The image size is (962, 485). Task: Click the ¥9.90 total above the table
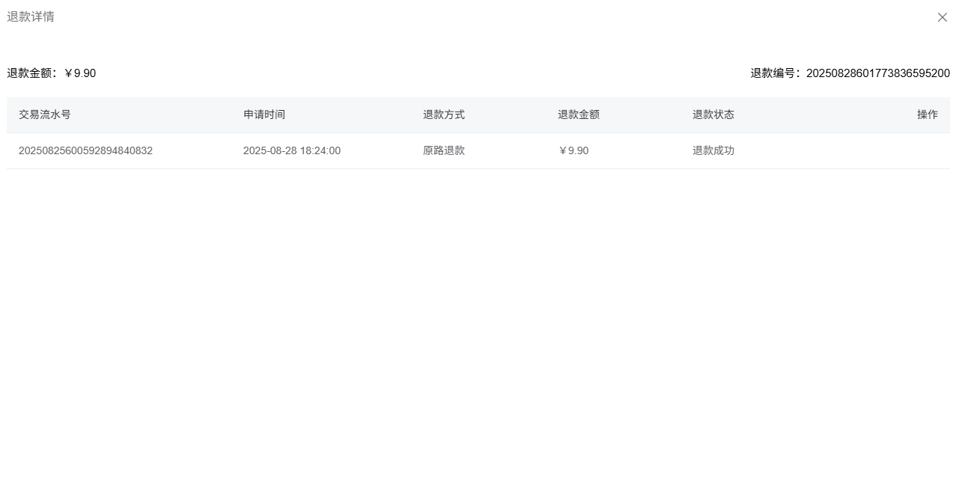[x=80, y=73]
